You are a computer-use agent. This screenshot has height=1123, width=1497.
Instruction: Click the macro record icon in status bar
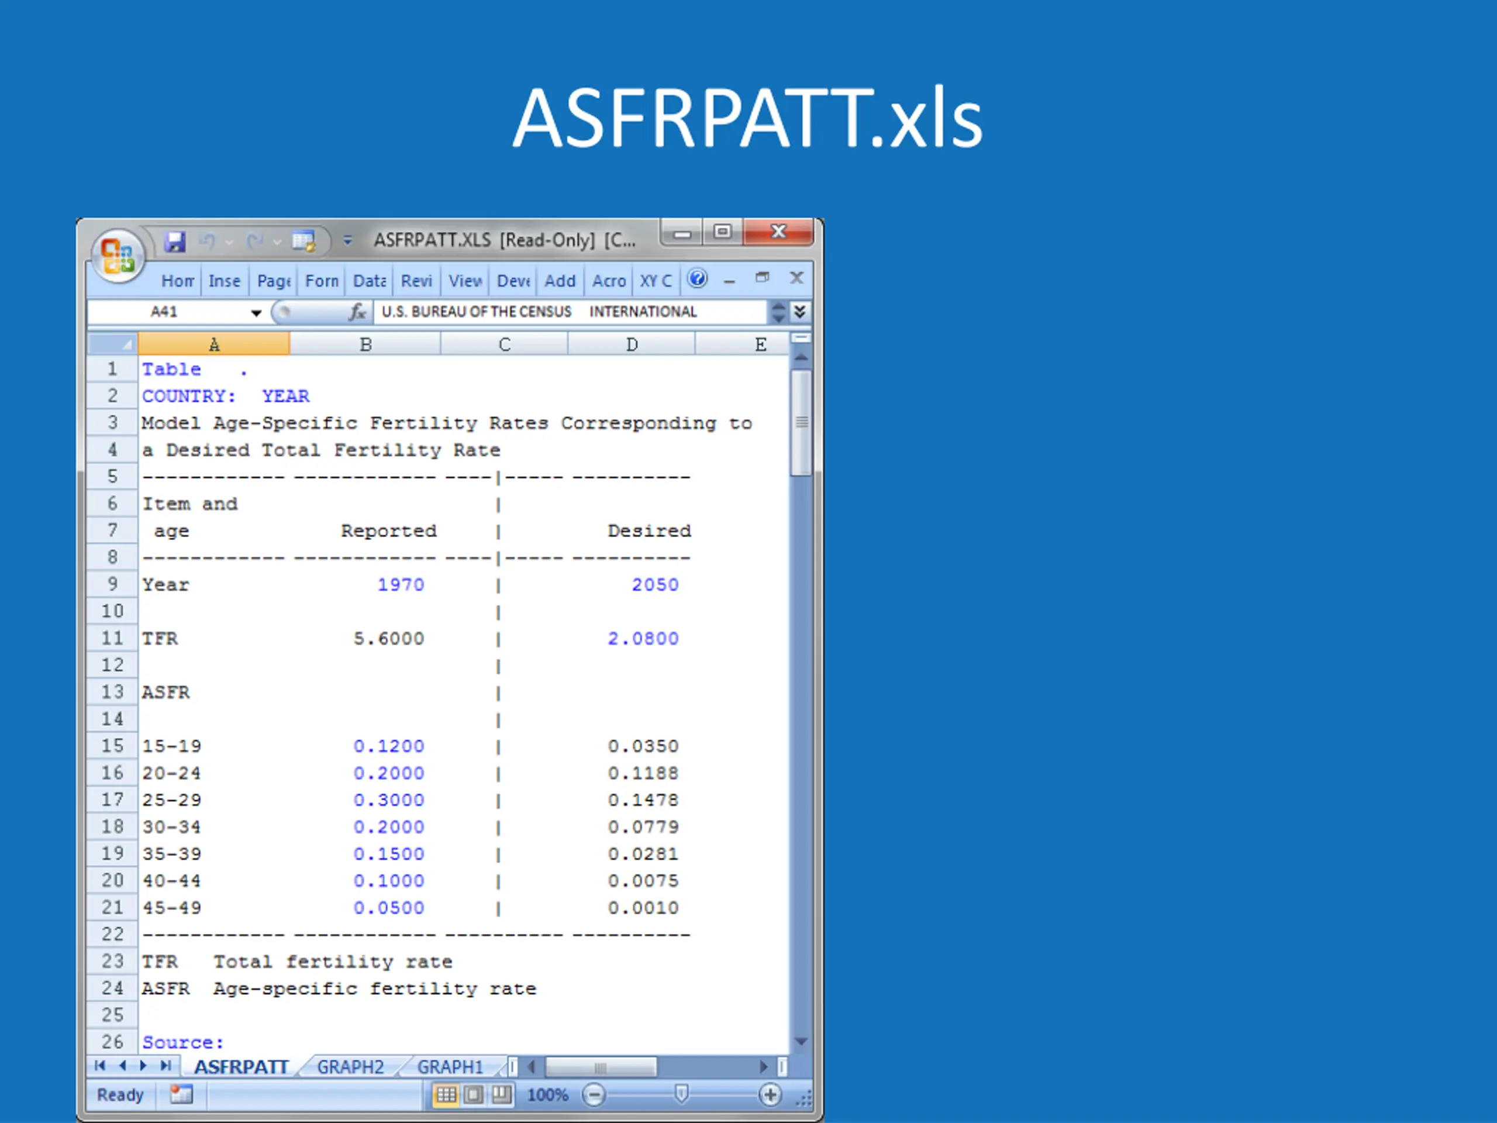pos(181,1094)
